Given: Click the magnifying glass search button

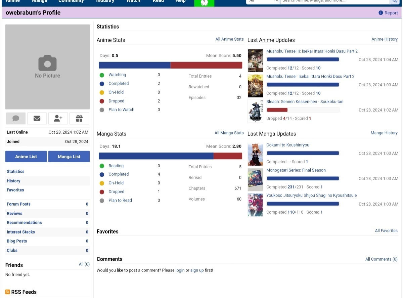Looking at the screenshot, I should pos(395,1).
